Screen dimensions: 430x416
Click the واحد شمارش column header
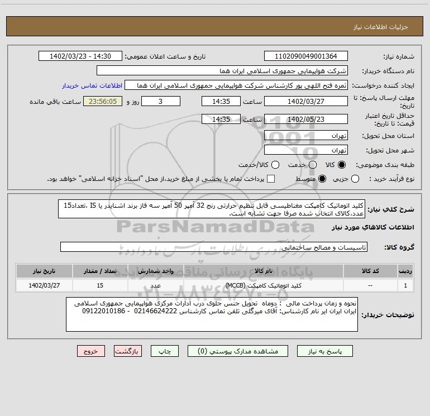[x=155, y=271]
